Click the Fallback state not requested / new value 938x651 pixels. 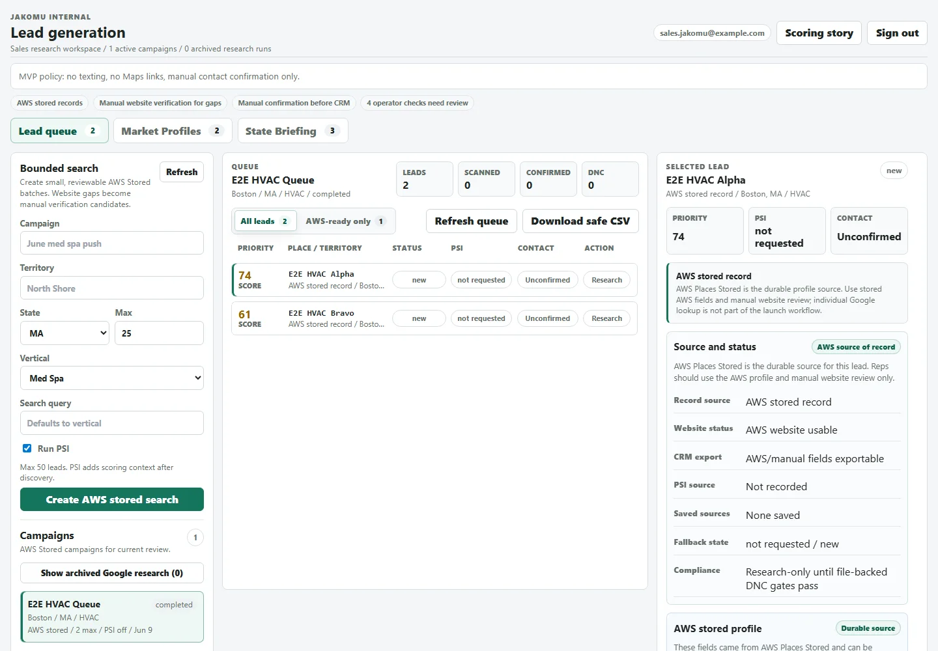792,544
